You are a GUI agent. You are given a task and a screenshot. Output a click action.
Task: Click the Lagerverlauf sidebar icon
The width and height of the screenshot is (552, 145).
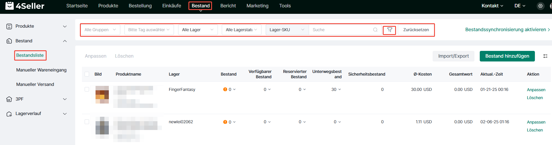click(x=9, y=114)
